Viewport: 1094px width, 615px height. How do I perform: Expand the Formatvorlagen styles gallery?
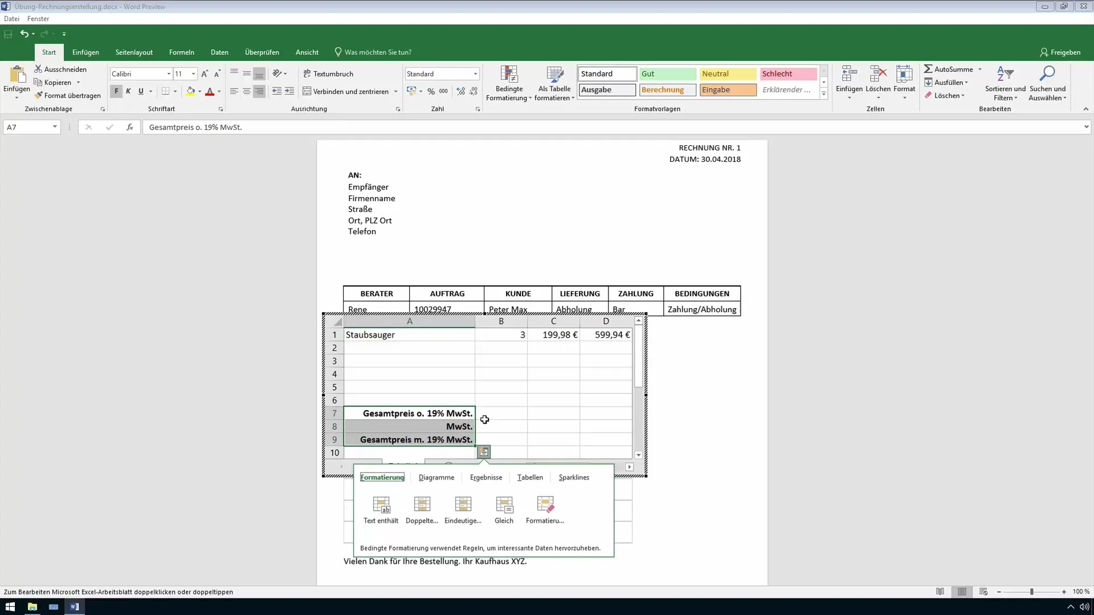tap(823, 95)
